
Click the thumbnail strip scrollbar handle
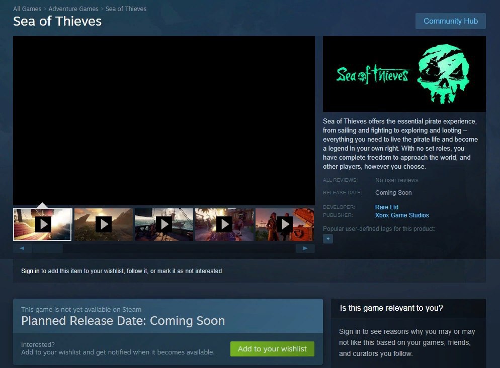coord(47,249)
